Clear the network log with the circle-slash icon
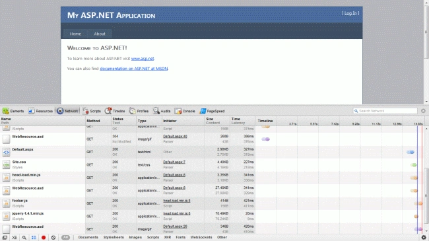 click(x=53, y=238)
